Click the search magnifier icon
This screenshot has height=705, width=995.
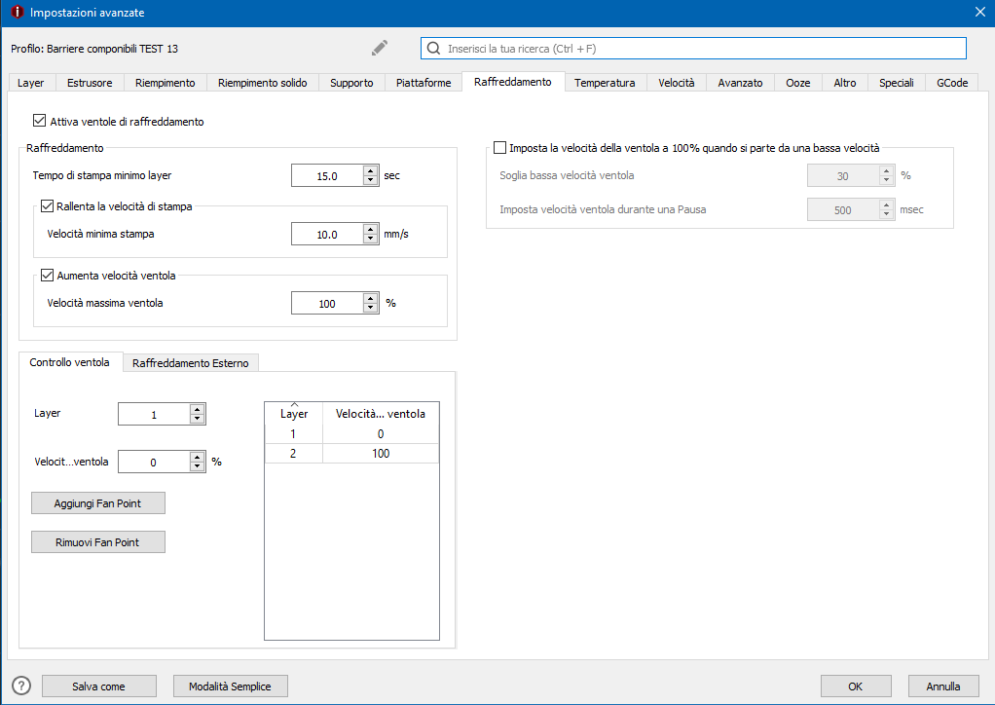tap(434, 48)
